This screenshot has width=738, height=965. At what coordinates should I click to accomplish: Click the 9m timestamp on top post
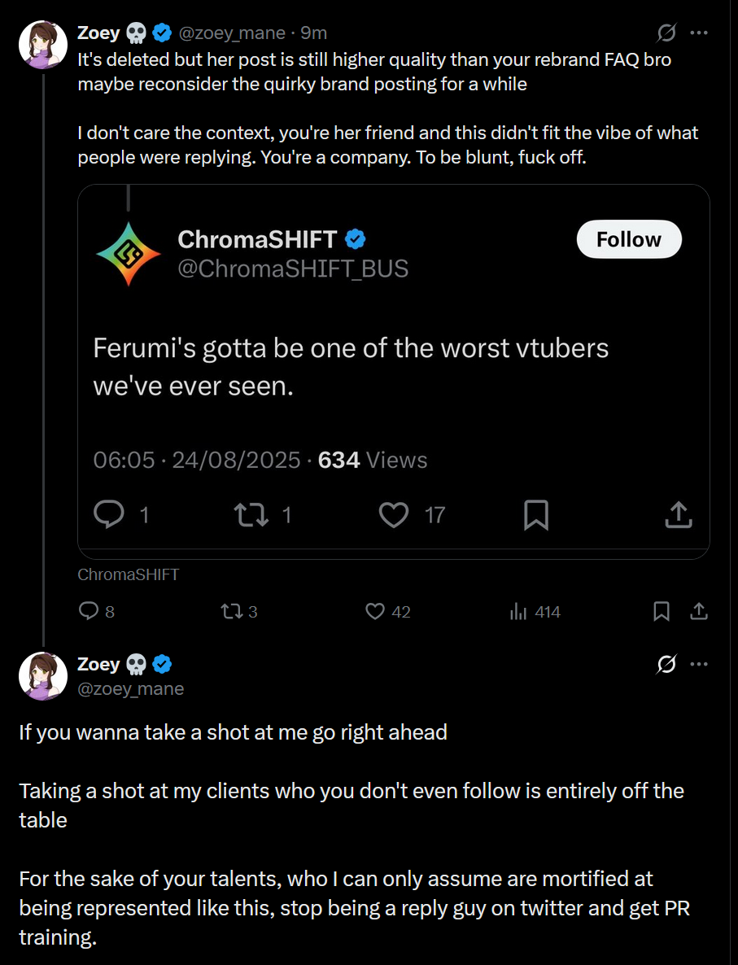[x=313, y=33]
